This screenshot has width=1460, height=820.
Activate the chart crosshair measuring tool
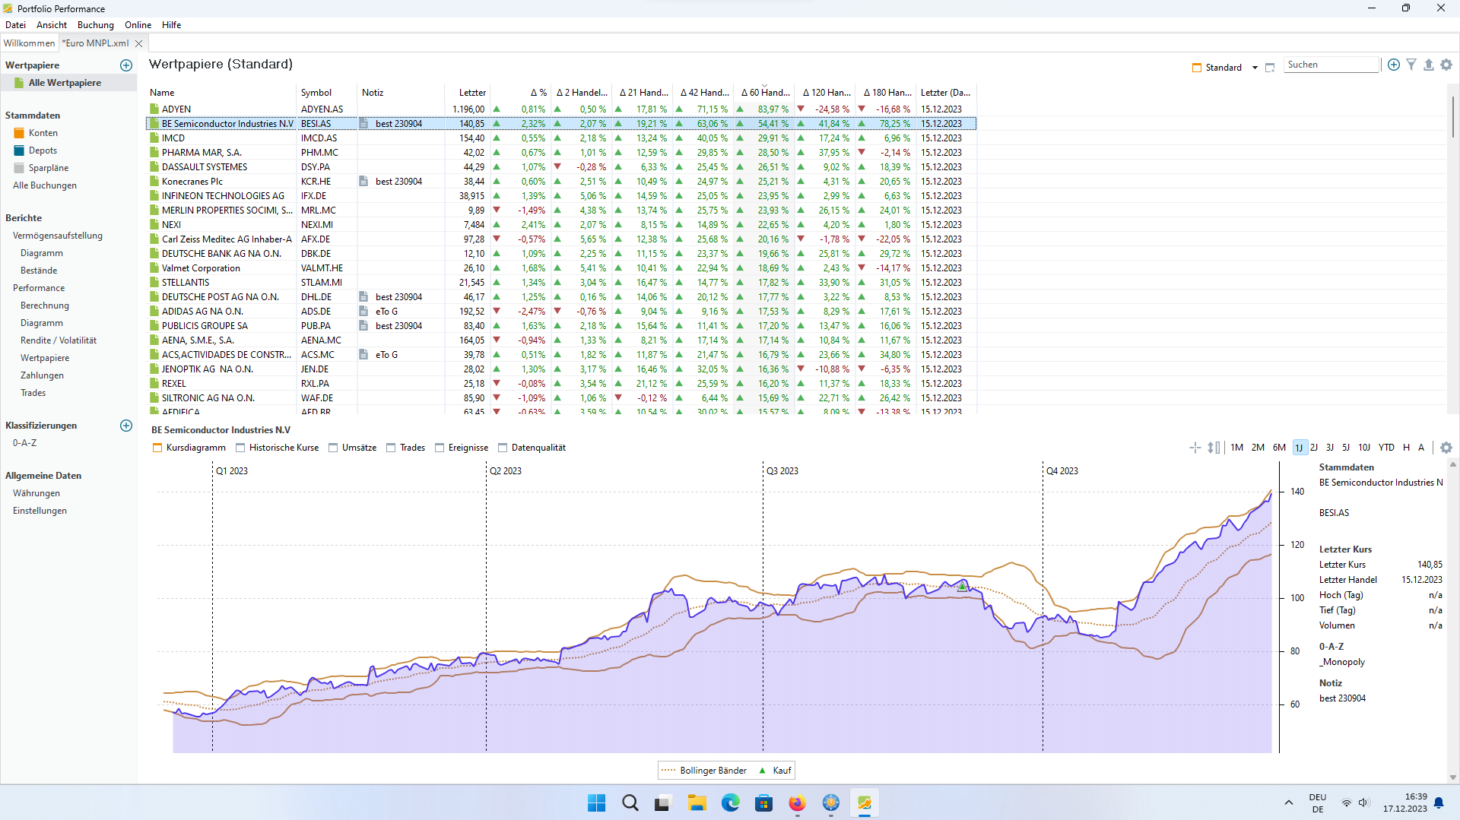pyautogui.click(x=1195, y=448)
